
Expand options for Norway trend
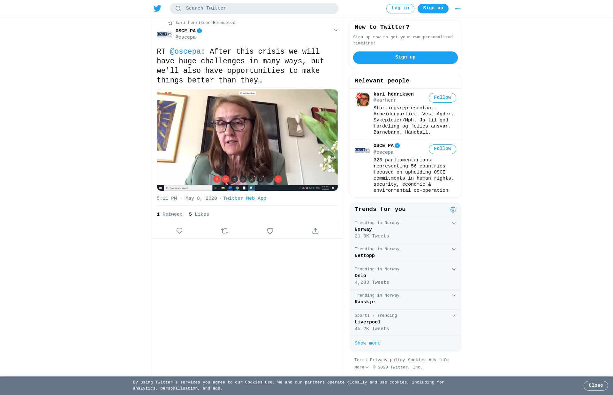454,223
